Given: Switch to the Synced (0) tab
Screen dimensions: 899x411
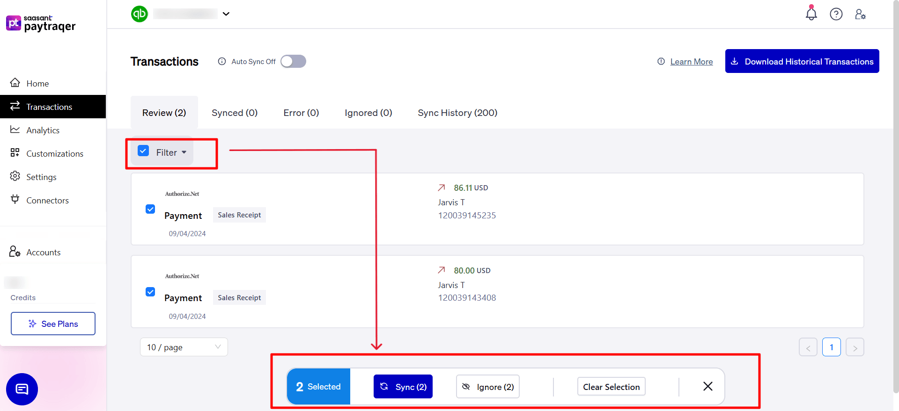Looking at the screenshot, I should tap(235, 113).
